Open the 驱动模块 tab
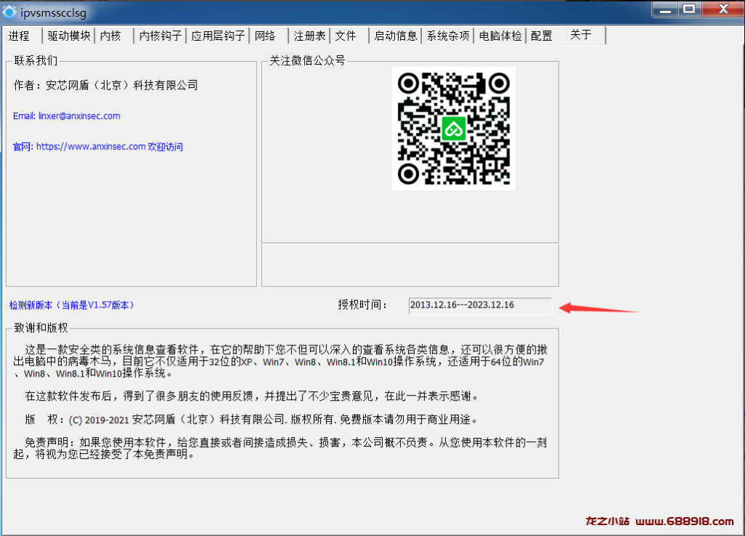Screen dimensions: 745x536 coord(68,36)
